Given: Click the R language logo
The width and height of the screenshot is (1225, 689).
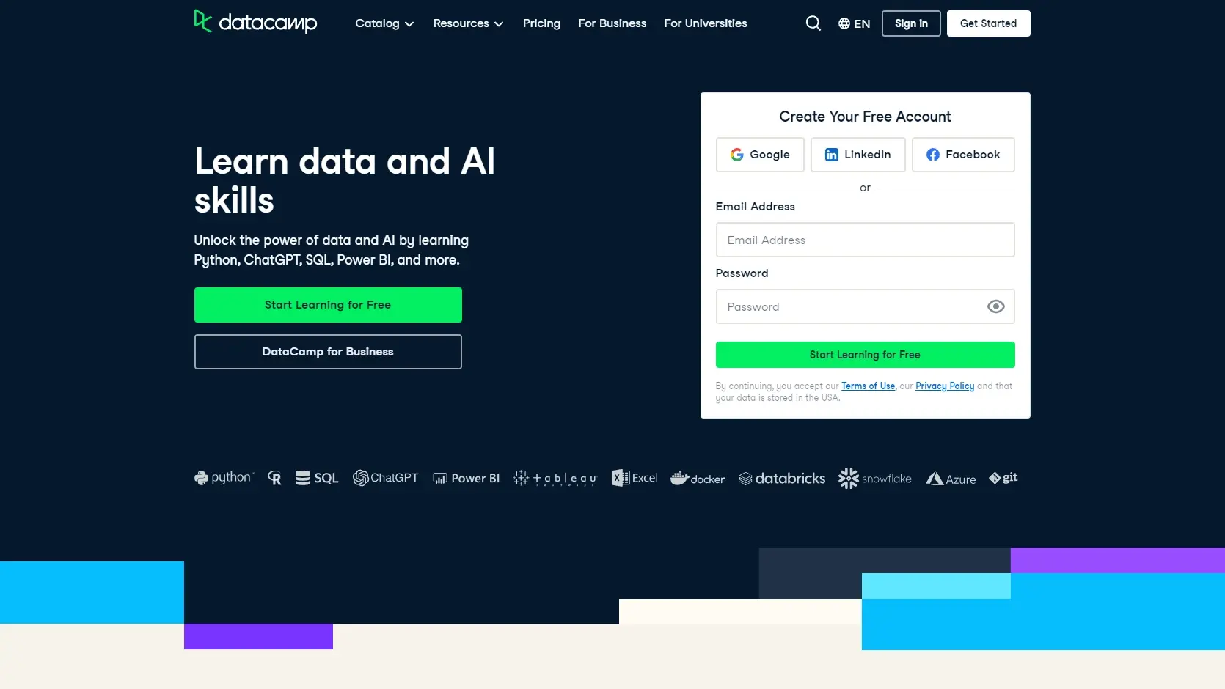Looking at the screenshot, I should 274,478.
